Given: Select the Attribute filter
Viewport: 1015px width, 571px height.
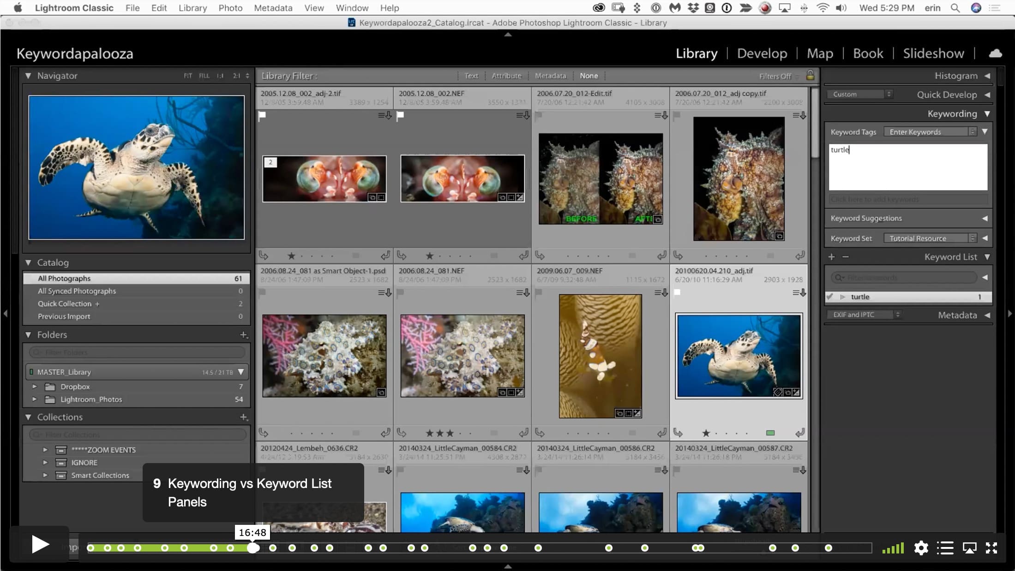Looking at the screenshot, I should pyautogui.click(x=506, y=76).
